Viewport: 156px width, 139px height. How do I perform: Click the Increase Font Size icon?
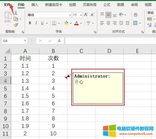coord(86,15)
